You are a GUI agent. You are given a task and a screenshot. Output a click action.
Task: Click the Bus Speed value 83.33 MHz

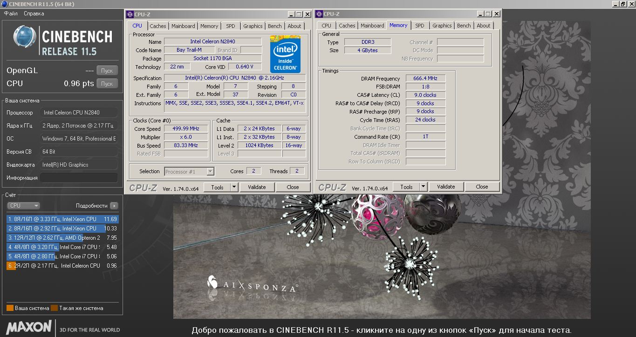point(186,146)
